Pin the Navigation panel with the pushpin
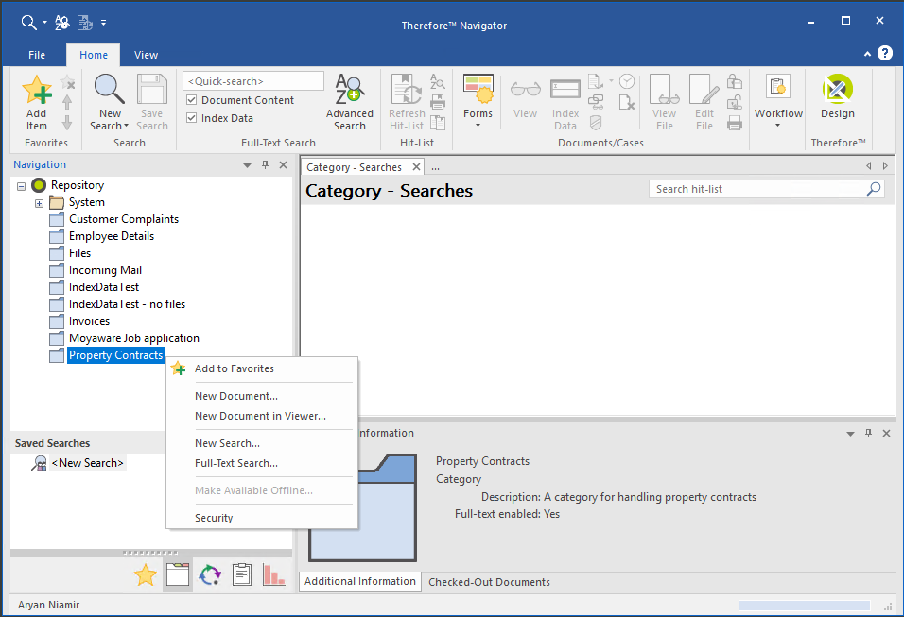 [x=265, y=165]
